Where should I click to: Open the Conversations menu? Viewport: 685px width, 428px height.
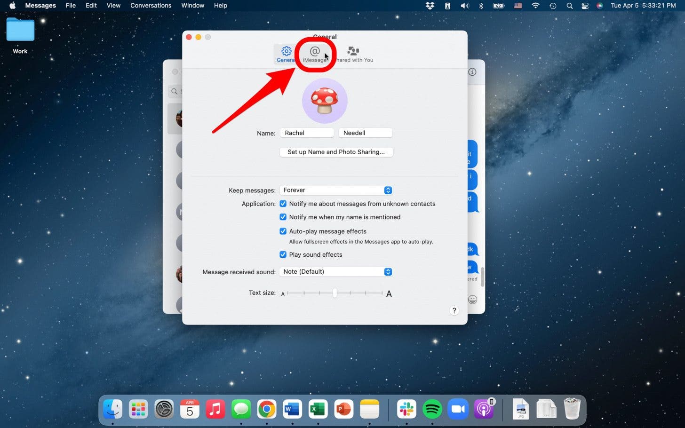tap(151, 5)
